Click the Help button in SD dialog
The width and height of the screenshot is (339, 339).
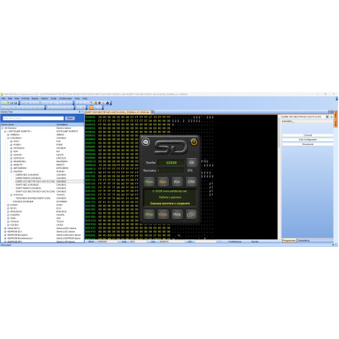[177, 214]
